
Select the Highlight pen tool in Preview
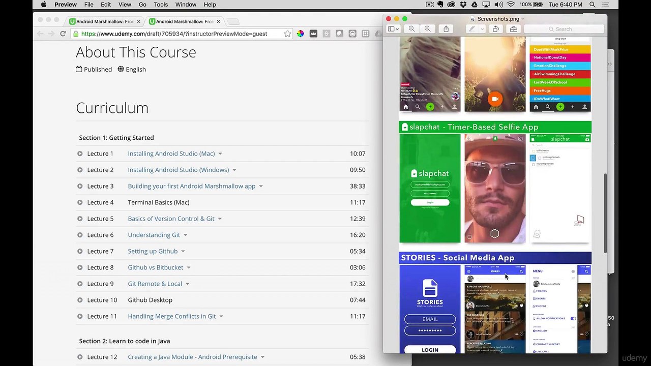pyautogui.click(x=472, y=29)
